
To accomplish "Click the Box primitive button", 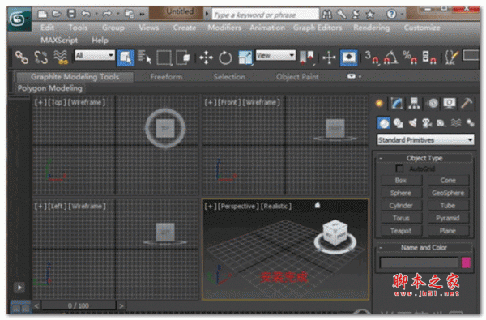I will click(401, 180).
